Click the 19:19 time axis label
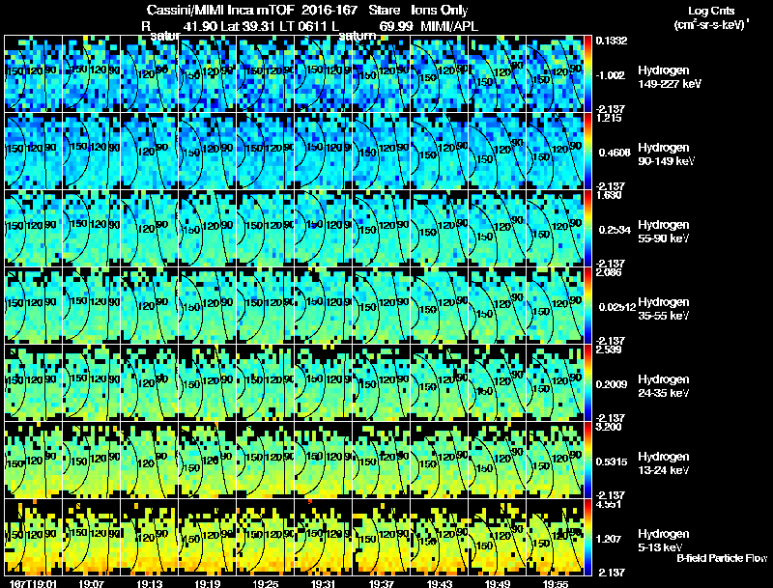This screenshot has width=773, height=588. pos(208,583)
